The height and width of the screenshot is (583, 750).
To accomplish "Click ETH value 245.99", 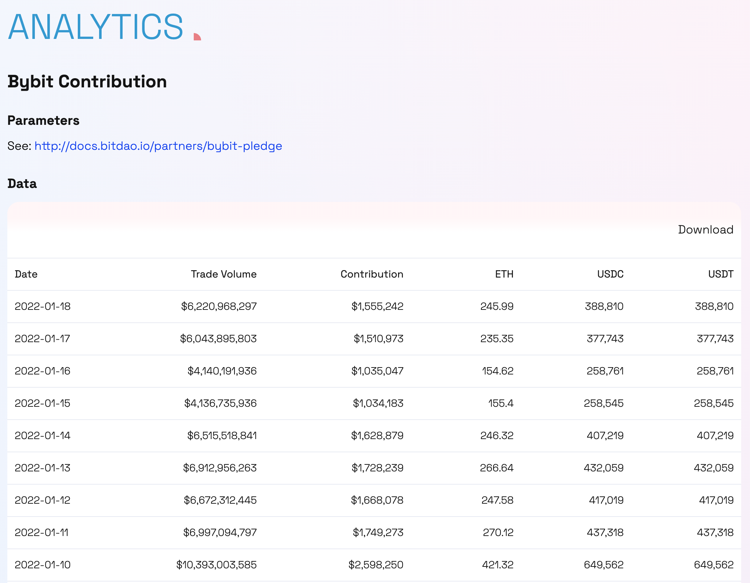I will click(x=497, y=307).
